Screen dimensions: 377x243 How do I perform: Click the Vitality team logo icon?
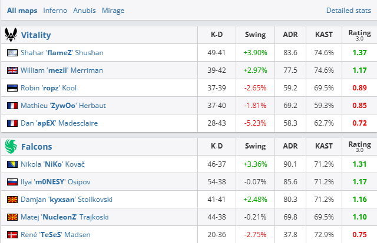11,35
